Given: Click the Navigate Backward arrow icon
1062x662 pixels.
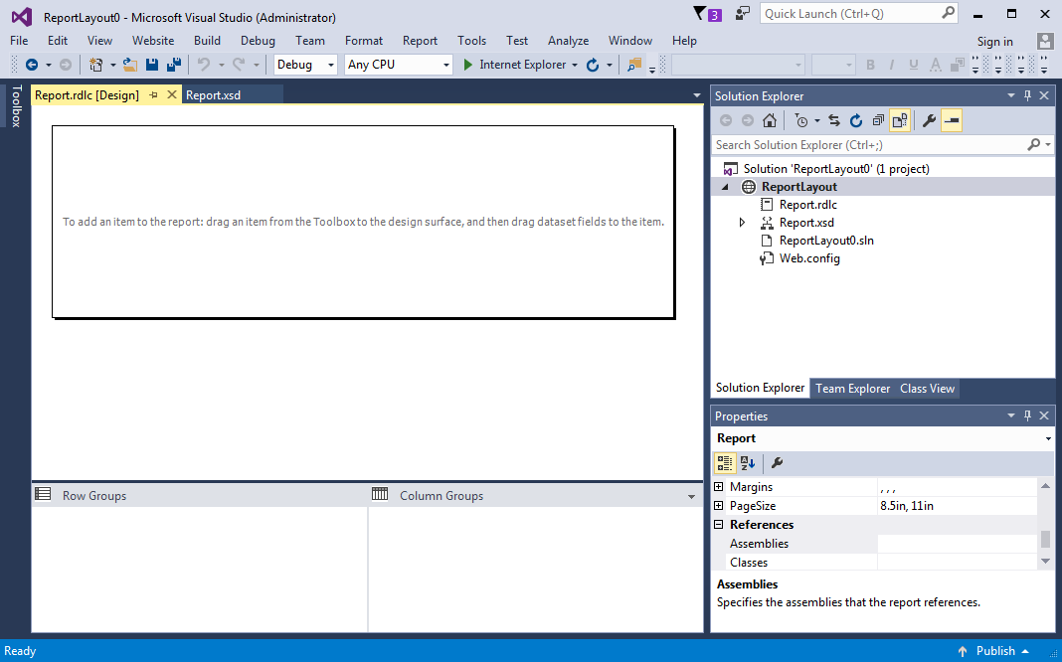Looking at the screenshot, I should [31, 65].
